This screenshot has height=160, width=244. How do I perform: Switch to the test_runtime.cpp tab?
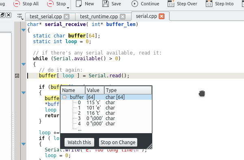click(x=99, y=17)
